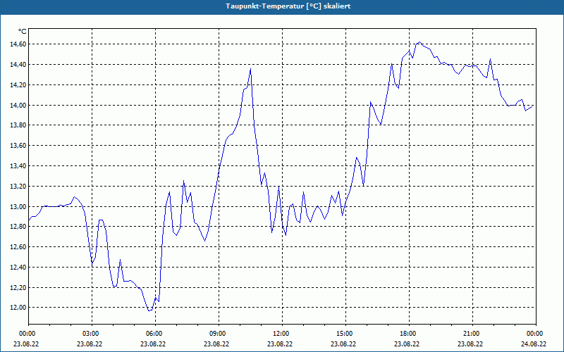Viewport: 564px width, 352px height.
Task: Click the curve peak near 18:30
Action: (419, 42)
